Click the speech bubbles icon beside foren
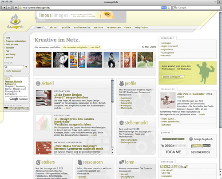This screenshot has width=222, height=179. click(x=122, y=162)
